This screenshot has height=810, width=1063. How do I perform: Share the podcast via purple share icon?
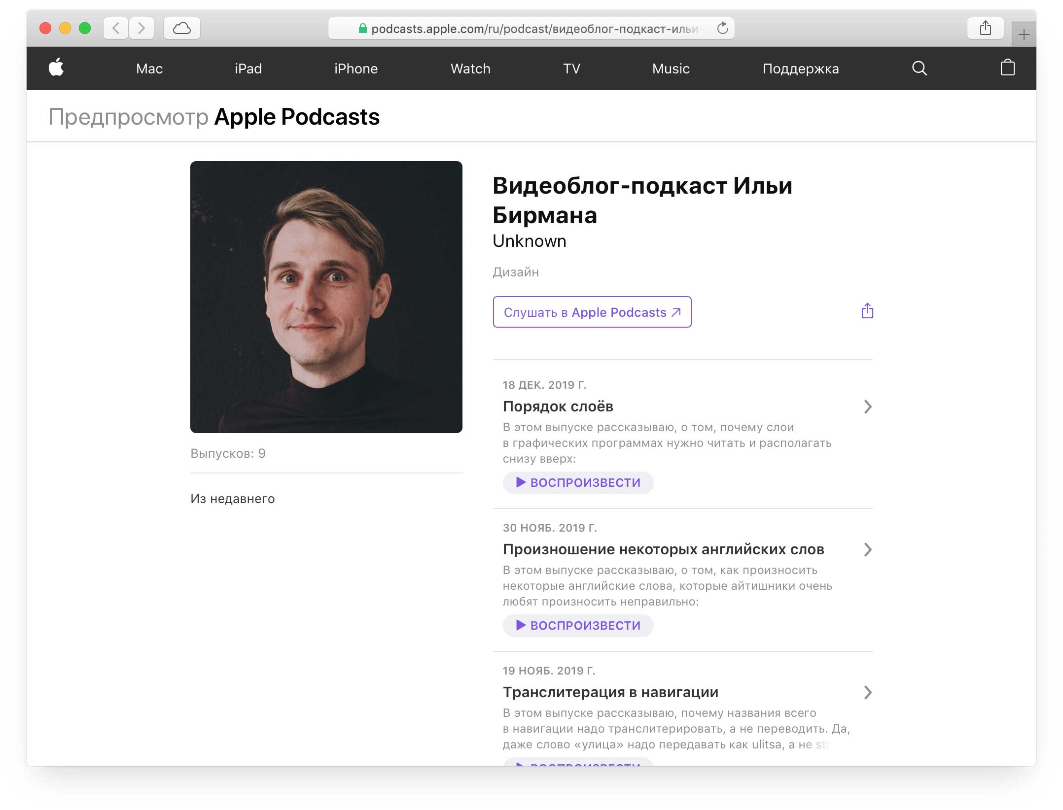tap(867, 311)
